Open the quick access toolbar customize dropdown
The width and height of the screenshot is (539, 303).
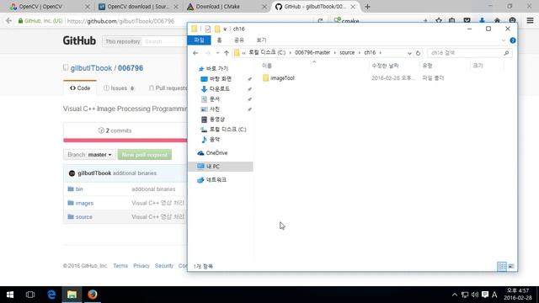pos(225,29)
